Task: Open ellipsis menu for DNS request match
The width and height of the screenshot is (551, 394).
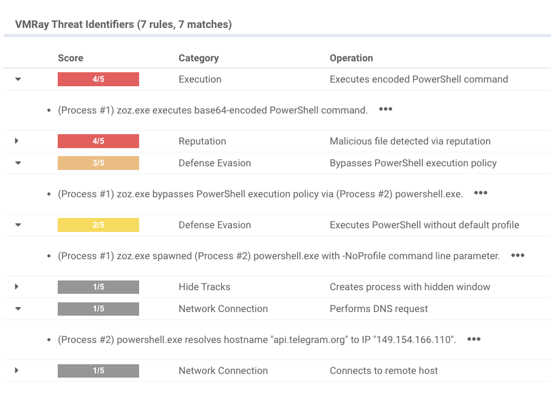Action: pyautogui.click(x=473, y=339)
